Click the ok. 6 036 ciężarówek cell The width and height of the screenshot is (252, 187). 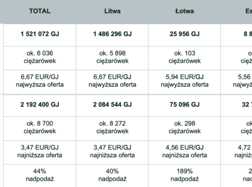click(39, 58)
